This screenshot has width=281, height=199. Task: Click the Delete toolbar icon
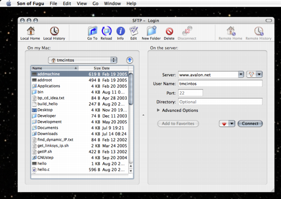(169, 31)
